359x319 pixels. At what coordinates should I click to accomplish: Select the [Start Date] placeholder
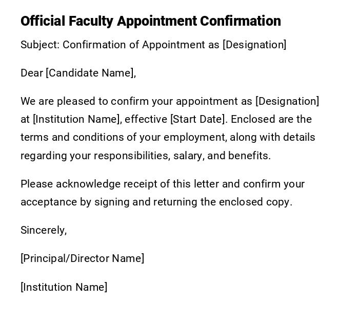pos(198,120)
